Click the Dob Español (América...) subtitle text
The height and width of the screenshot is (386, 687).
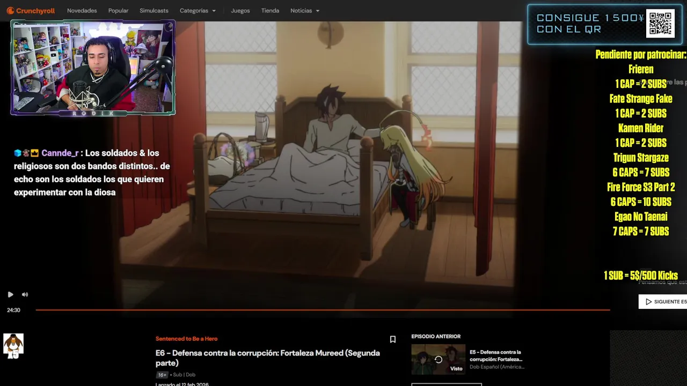(x=497, y=367)
